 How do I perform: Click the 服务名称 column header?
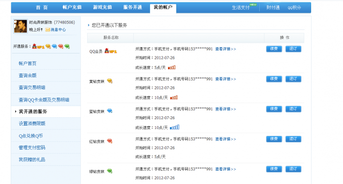tap(111, 38)
